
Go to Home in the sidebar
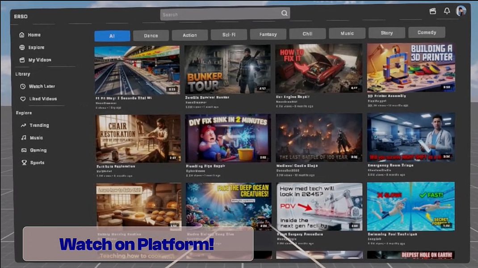(34, 35)
